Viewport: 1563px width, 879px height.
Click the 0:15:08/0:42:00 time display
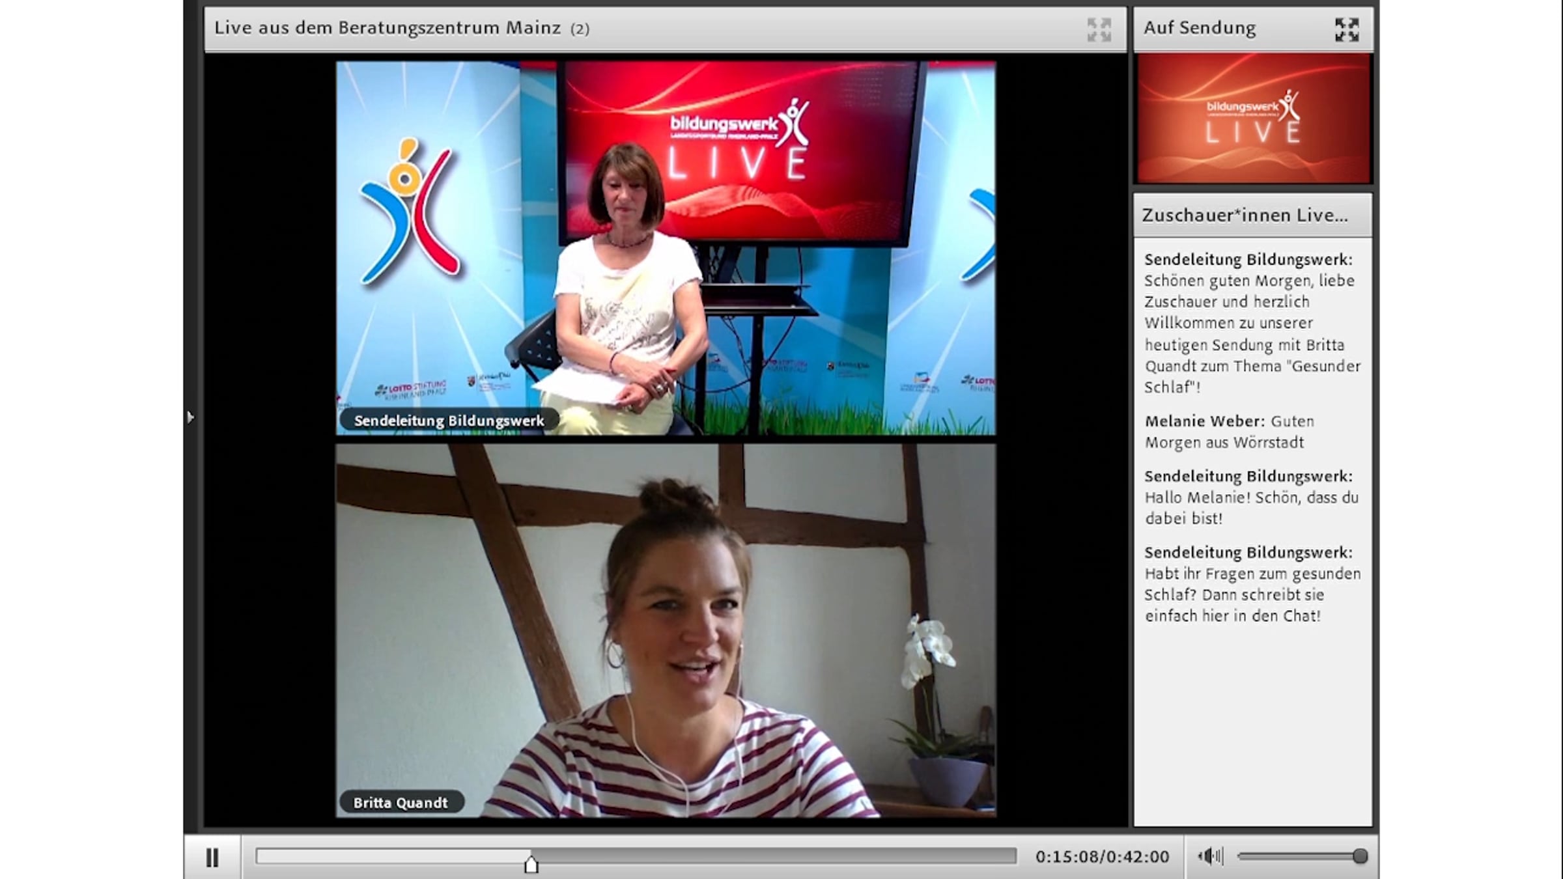pos(1102,856)
